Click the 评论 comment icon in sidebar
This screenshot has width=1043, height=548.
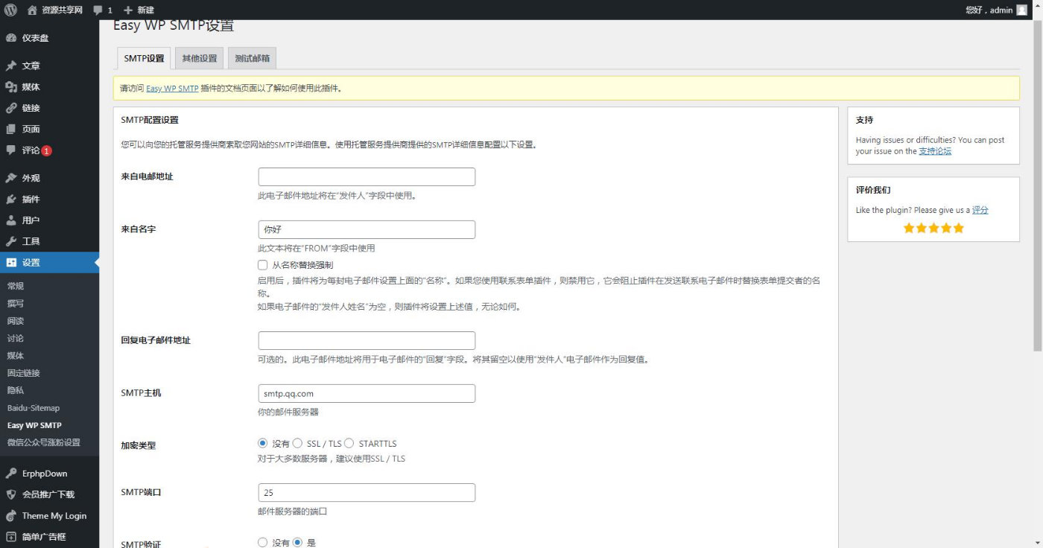(x=11, y=150)
